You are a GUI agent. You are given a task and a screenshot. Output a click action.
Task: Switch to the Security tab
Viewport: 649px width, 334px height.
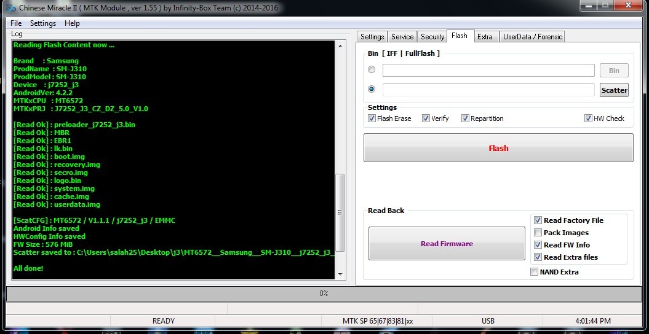tap(432, 37)
